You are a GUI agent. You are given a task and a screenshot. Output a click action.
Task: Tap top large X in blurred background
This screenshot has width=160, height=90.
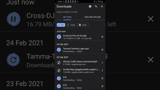pos(150,19)
